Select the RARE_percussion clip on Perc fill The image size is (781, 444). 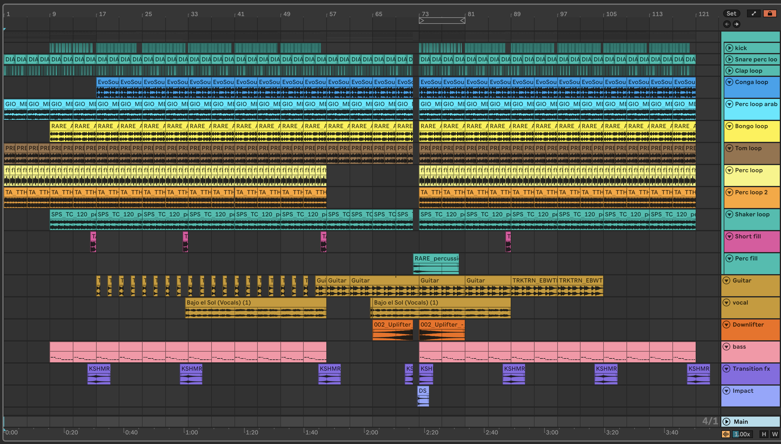click(x=436, y=263)
